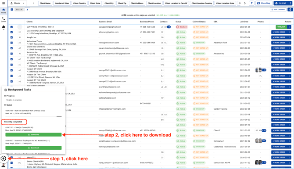Select the Number of Sites filter chip

(x=62, y=3)
